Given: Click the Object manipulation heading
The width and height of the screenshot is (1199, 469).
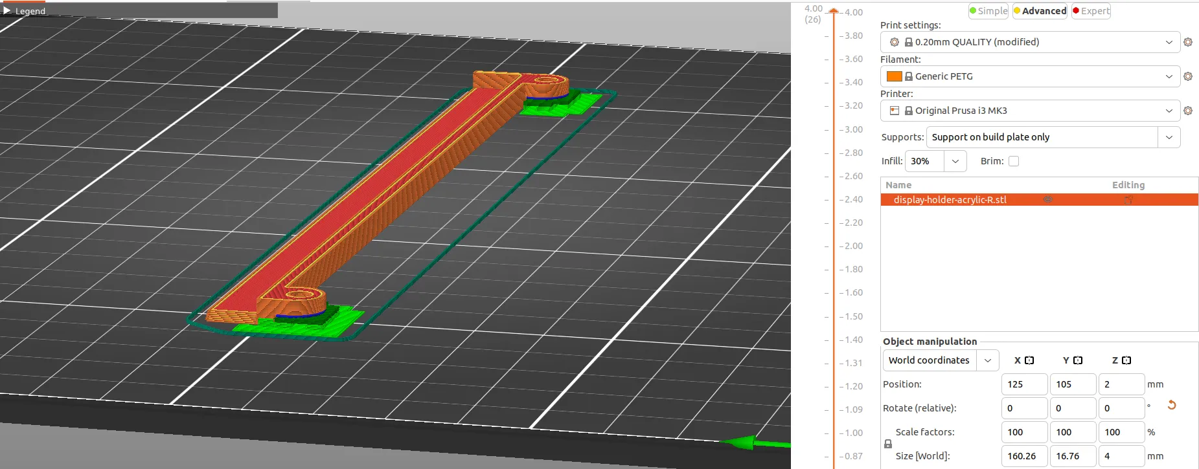Looking at the screenshot, I should click(x=930, y=342).
